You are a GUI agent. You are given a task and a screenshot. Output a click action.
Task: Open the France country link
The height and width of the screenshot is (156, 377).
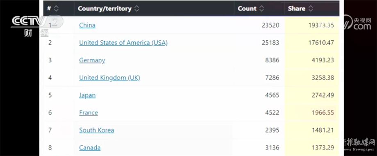(89, 112)
